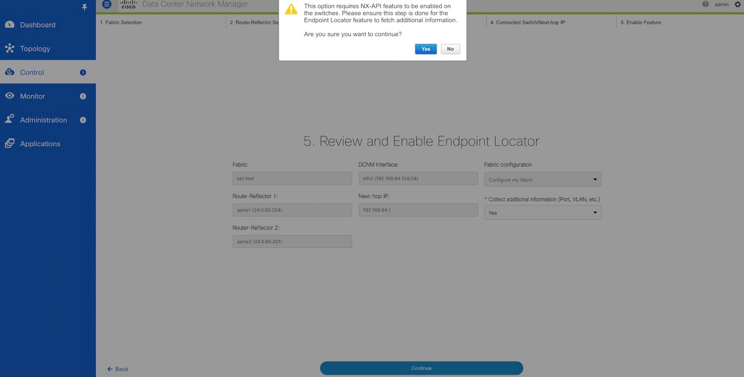Click the heading Review and Enable Endpoint Locator
Screen dimensions: 744x377
pyautogui.click(x=422, y=141)
